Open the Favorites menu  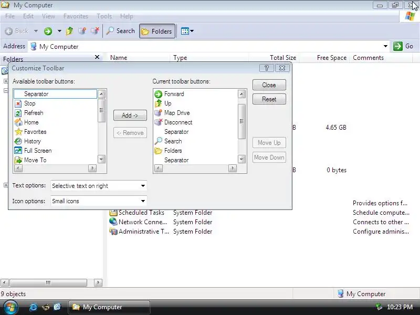(x=76, y=16)
